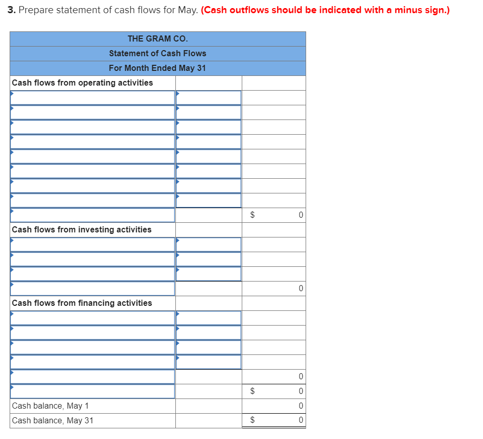Click the investing activities total 0 cell
Viewport: 483px width, 439px height.
click(x=274, y=289)
